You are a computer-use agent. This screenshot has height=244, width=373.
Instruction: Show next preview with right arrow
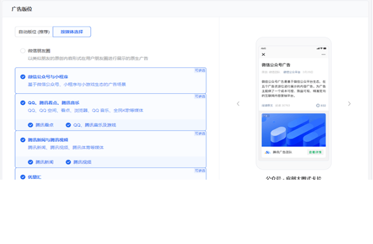pyautogui.click(x=349, y=104)
